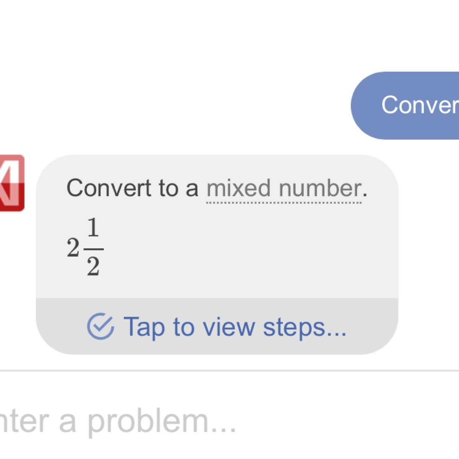Click the word "mixed" in the underlined term

pyautogui.click(x=239, y=188)
